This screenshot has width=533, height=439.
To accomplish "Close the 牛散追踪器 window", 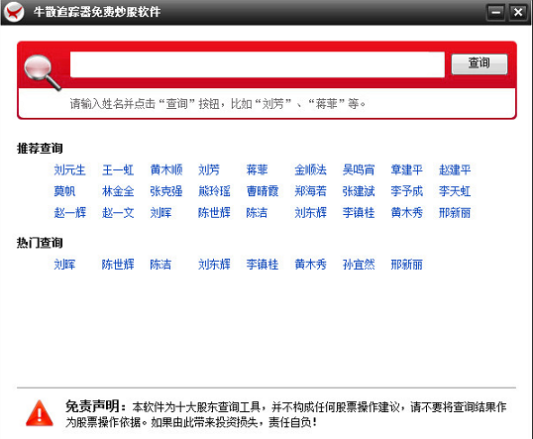I will 518,13.
